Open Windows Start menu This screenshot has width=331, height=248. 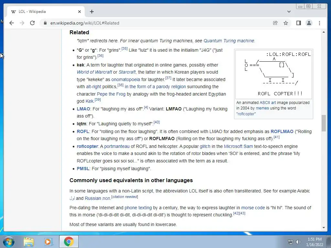(9, 242)
